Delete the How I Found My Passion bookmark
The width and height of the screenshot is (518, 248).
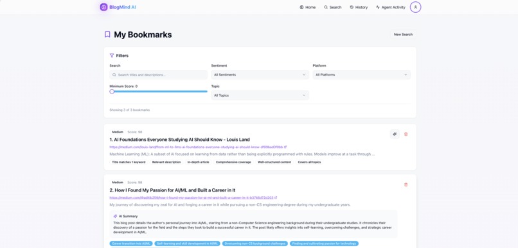click(406, 185)
